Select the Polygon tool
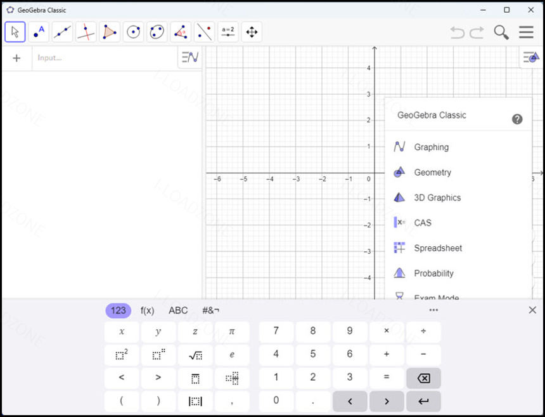Screen dimensions: 545x417 tap(110, 32)
